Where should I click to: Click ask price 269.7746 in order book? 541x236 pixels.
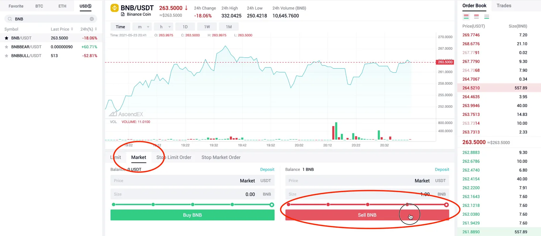pyautogui.click(x=471, y=35)
